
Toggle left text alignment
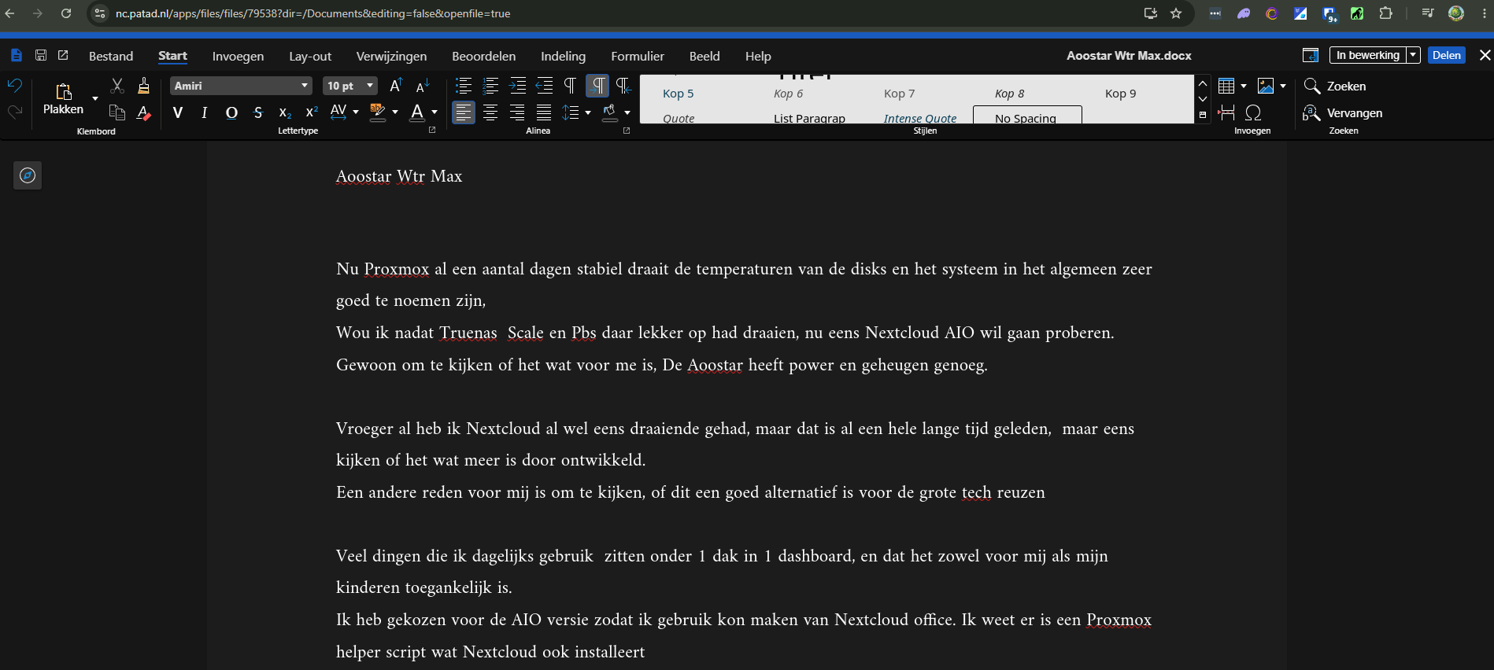[x=464, y=112]
